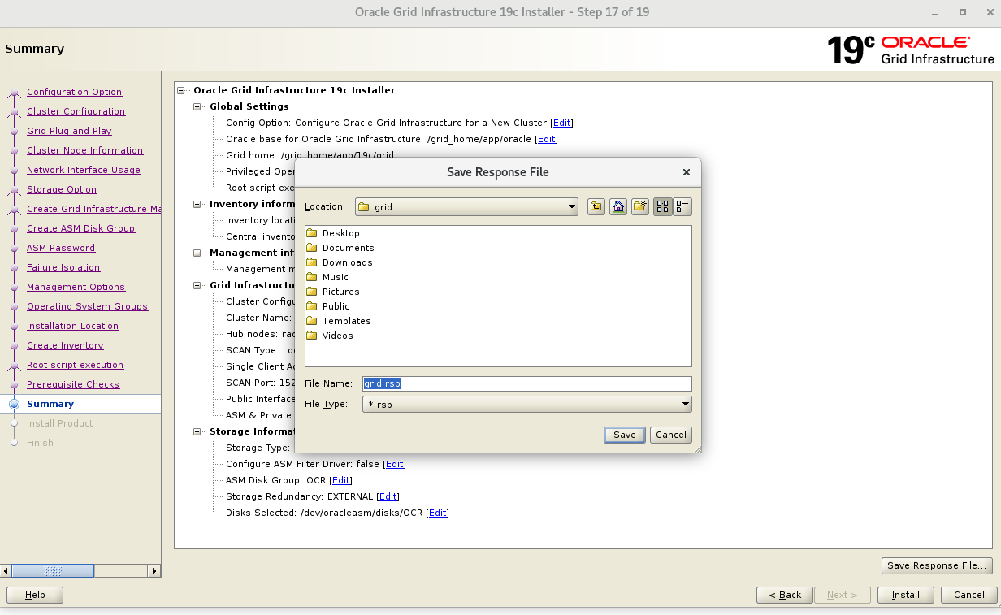Close the Save Response File dialog
This screenshot has height=615, width=1001.
click(687, 172)
